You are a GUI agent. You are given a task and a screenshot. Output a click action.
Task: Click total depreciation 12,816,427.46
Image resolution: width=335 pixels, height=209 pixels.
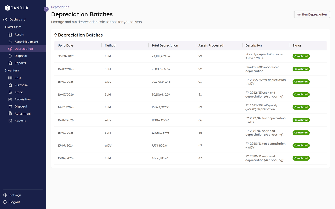[x=161, y=120]
